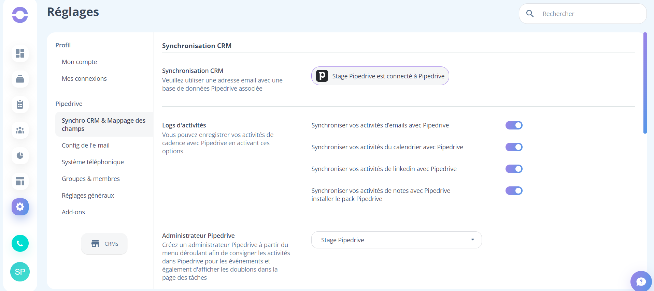Toggle email activities sync with Pipedrive

pyautogui.click(x=514, y=125)
